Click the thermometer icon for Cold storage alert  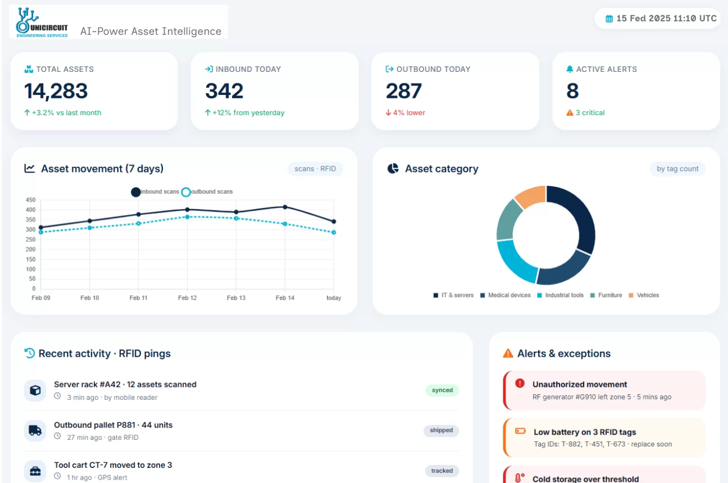520,478
